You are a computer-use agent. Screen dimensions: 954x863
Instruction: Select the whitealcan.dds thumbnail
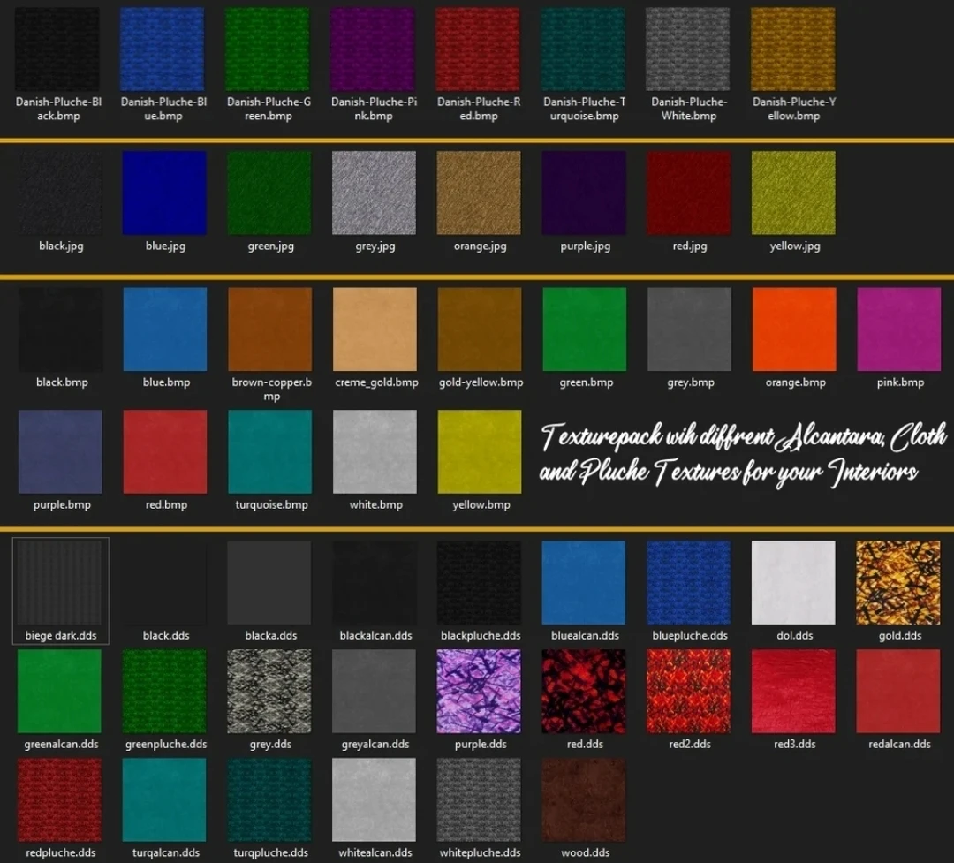(374, 800)
